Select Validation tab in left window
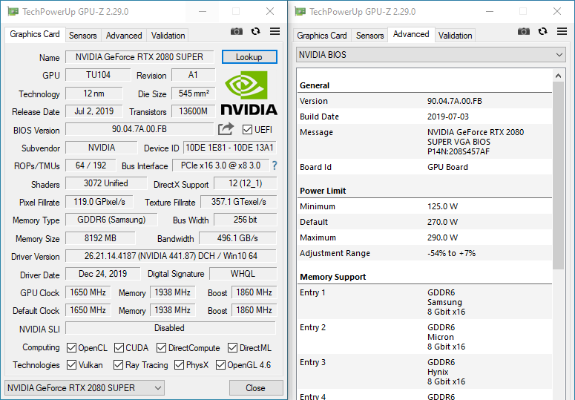Image resolution: width=575 pixels, height=400 pixels. pos(168,36)
